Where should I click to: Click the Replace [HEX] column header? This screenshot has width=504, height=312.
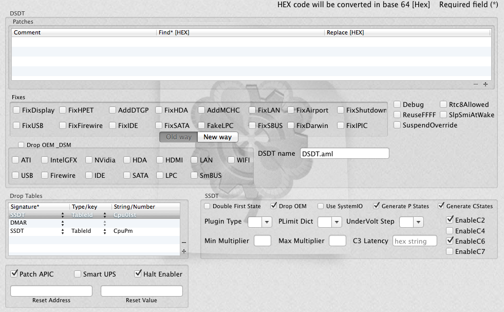point(407,32)
